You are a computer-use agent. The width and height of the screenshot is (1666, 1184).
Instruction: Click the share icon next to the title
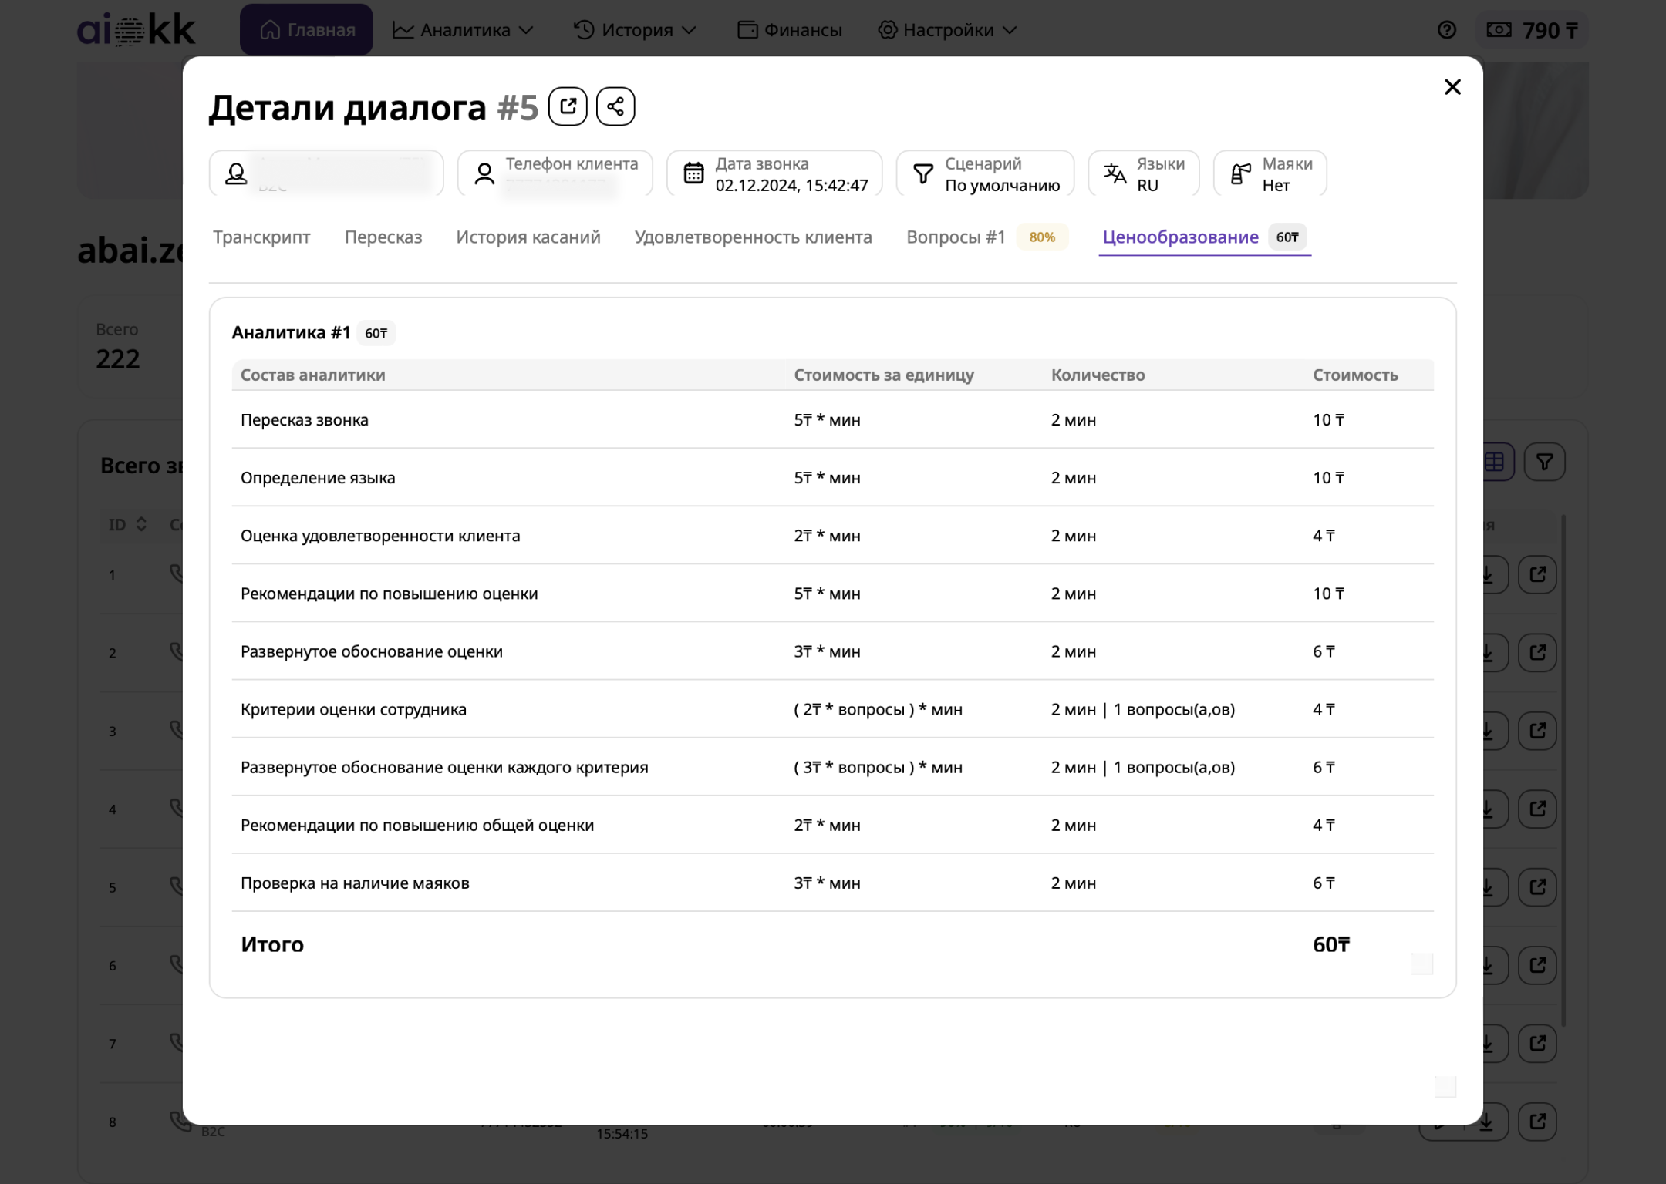tap(615, 106)
